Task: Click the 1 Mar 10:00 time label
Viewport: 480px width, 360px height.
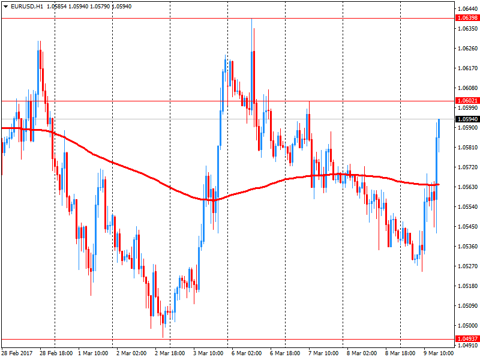Action: tap(93, 353)
